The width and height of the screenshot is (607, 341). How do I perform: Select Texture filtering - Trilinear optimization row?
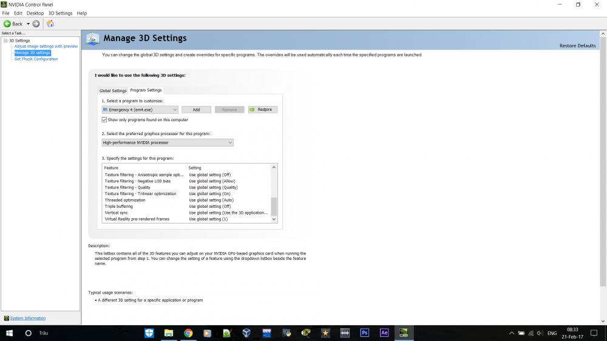186,194
